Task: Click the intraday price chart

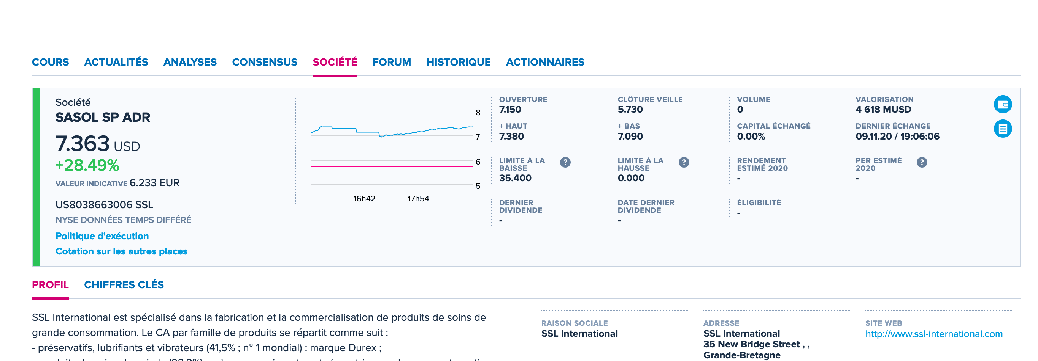Action: [392, 149]
